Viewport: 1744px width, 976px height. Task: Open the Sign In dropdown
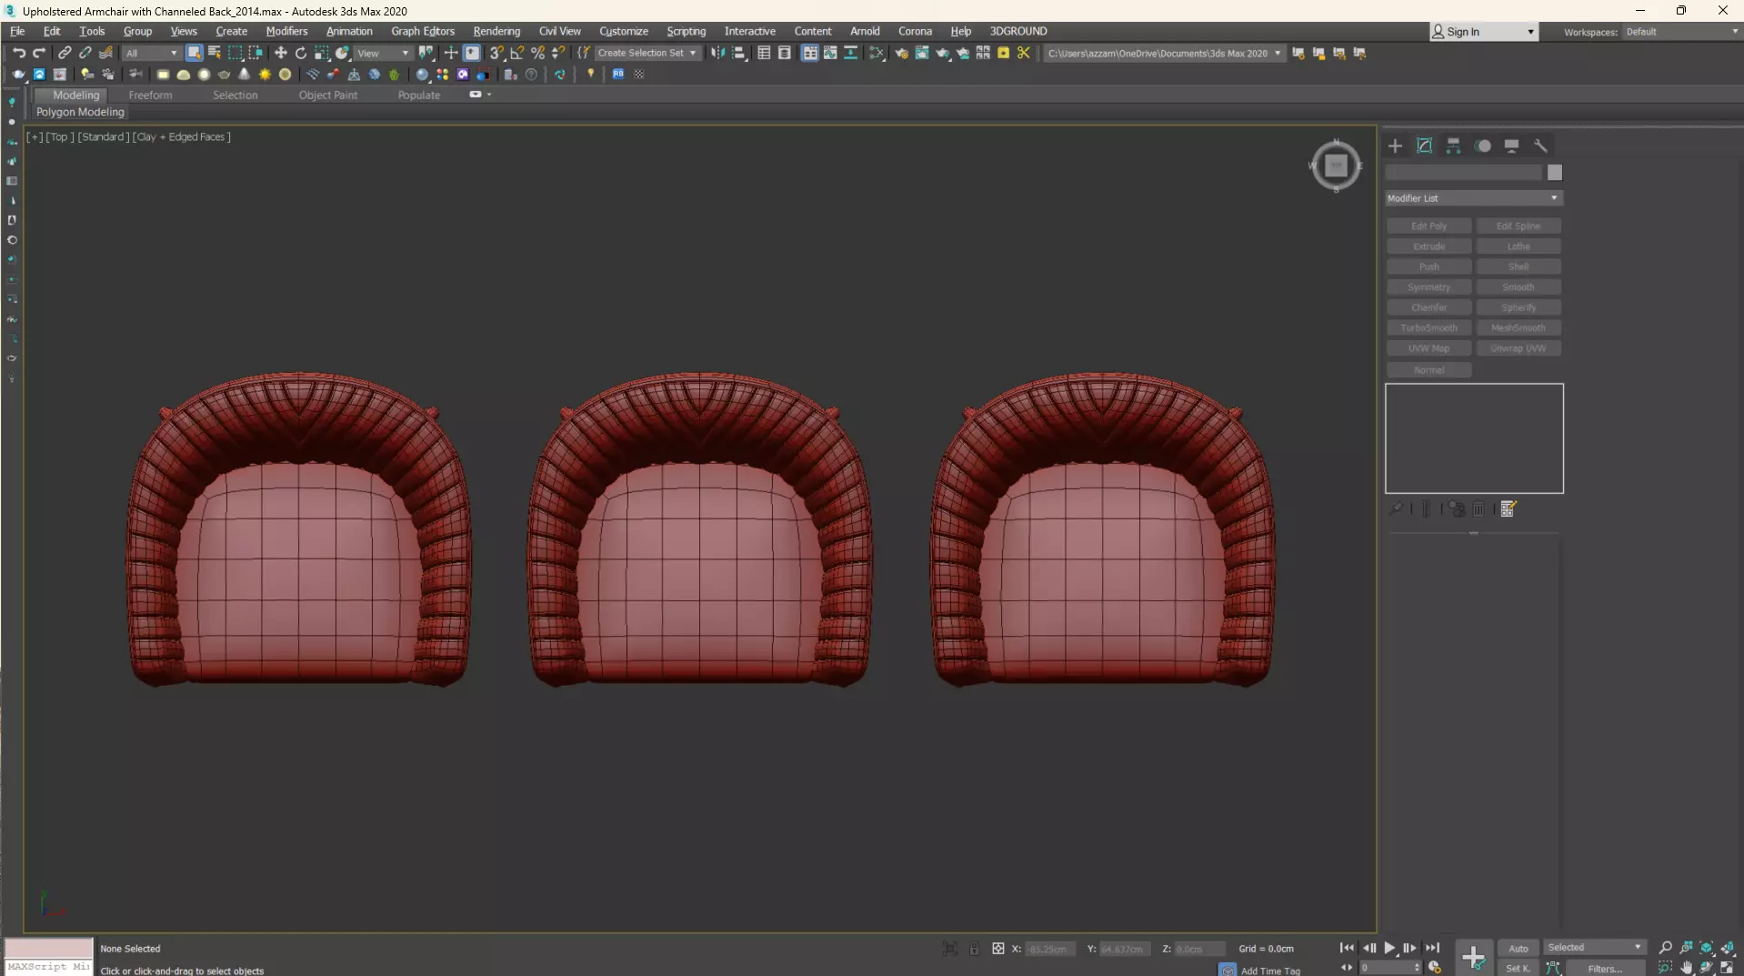click(x=1484, y=32)
